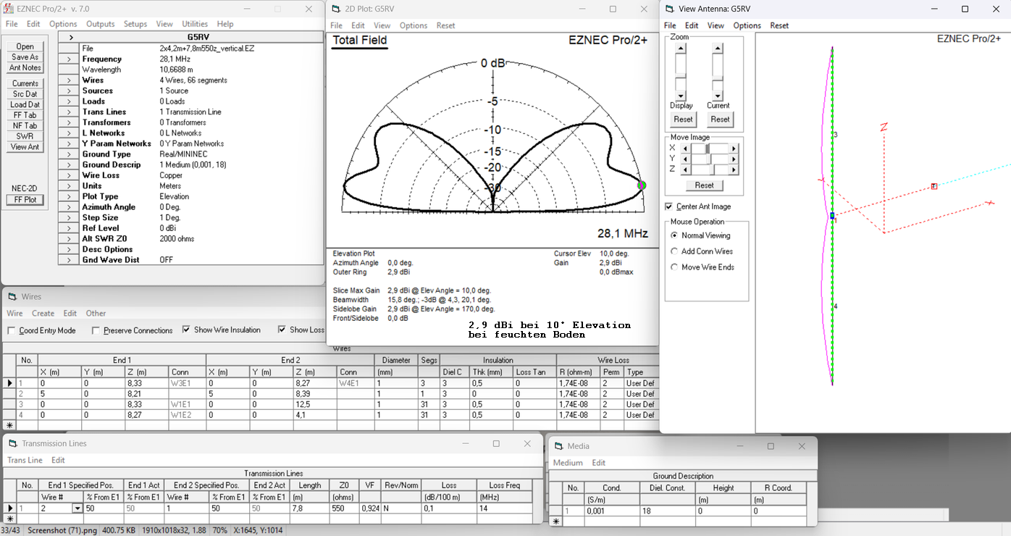Click the View Antenna window title icon

[668, 9]
